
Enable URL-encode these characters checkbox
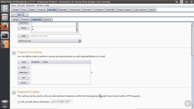tap(19, 102)
